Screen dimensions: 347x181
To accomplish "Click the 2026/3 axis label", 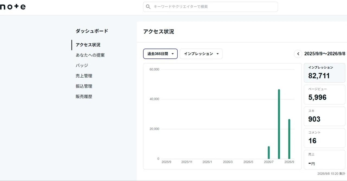I will click(x=228, y=162).
